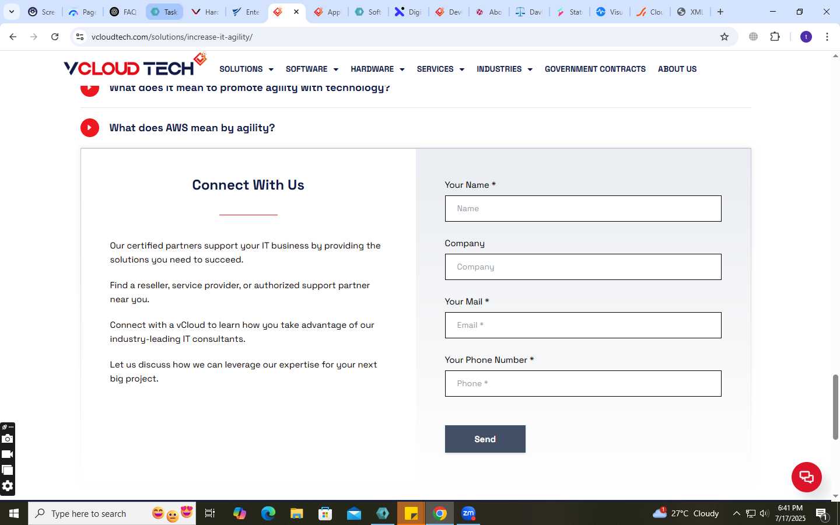
Task: Open the red live chat bubble icon
Action: pyautogui.click(x=806, y=477)
